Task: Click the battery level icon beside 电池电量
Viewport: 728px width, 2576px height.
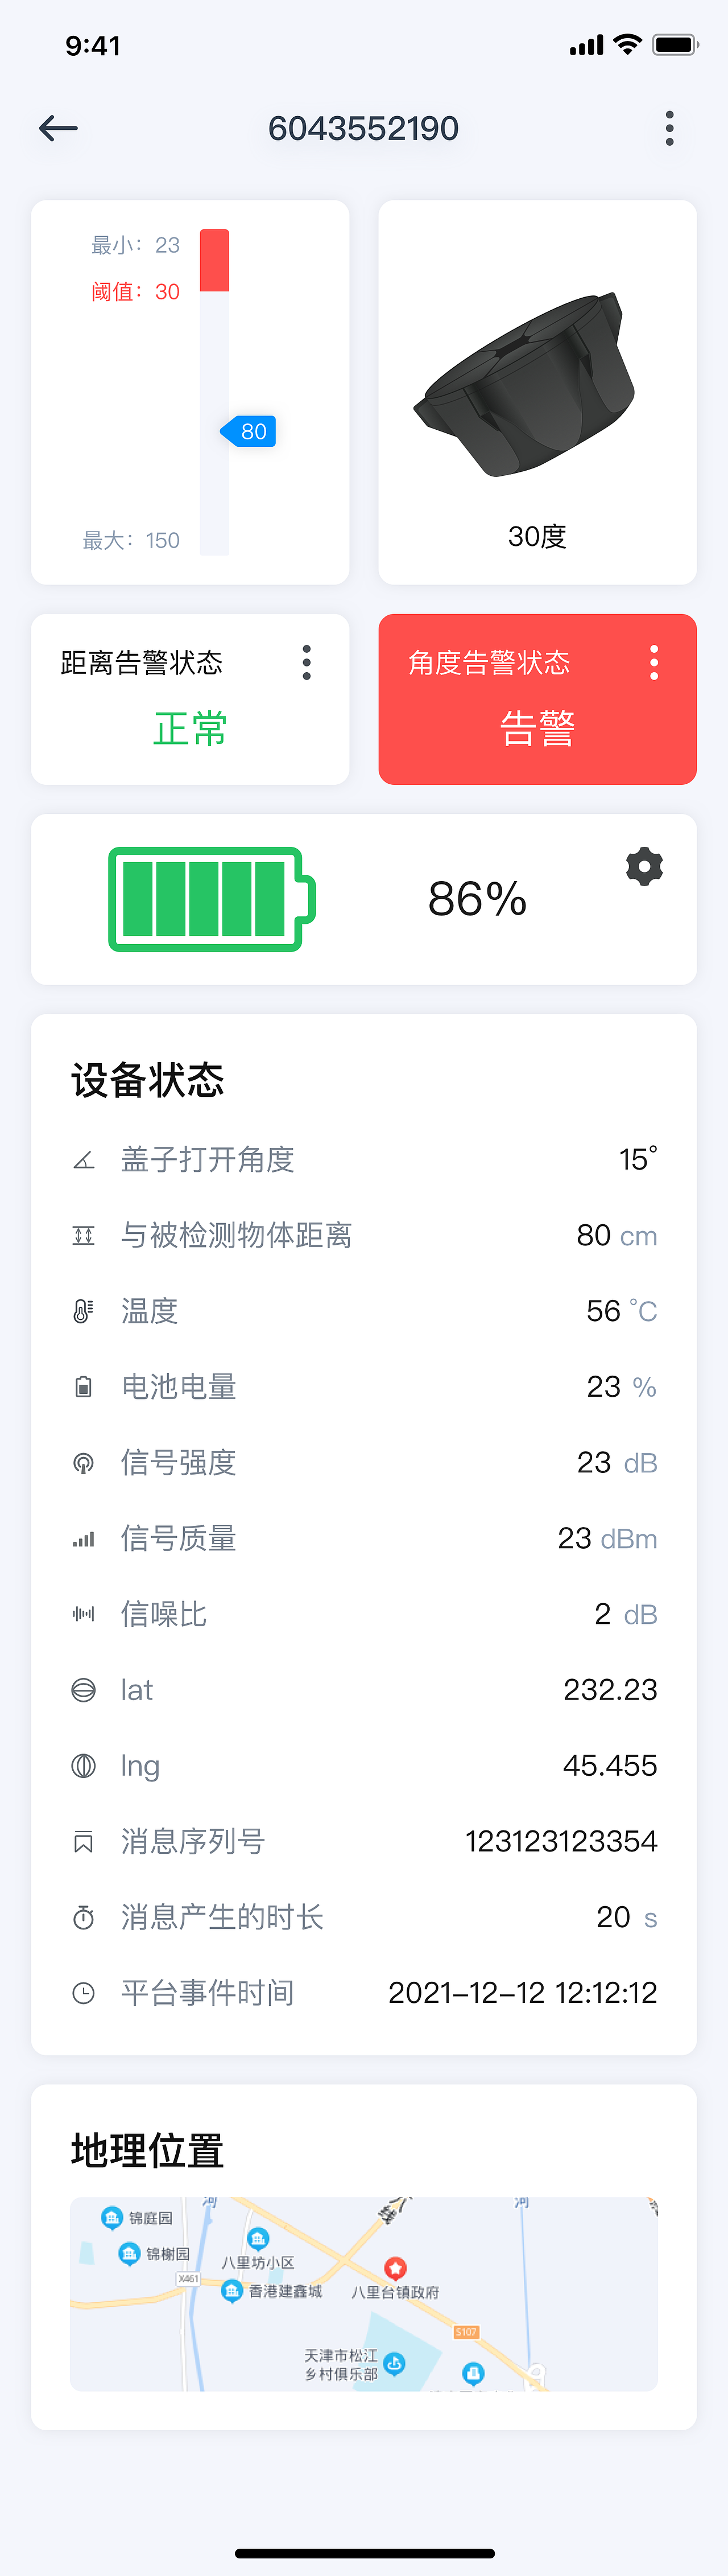Action: tap(84, 1387)
